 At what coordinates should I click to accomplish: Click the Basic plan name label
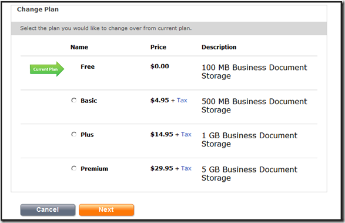[89, 101]
